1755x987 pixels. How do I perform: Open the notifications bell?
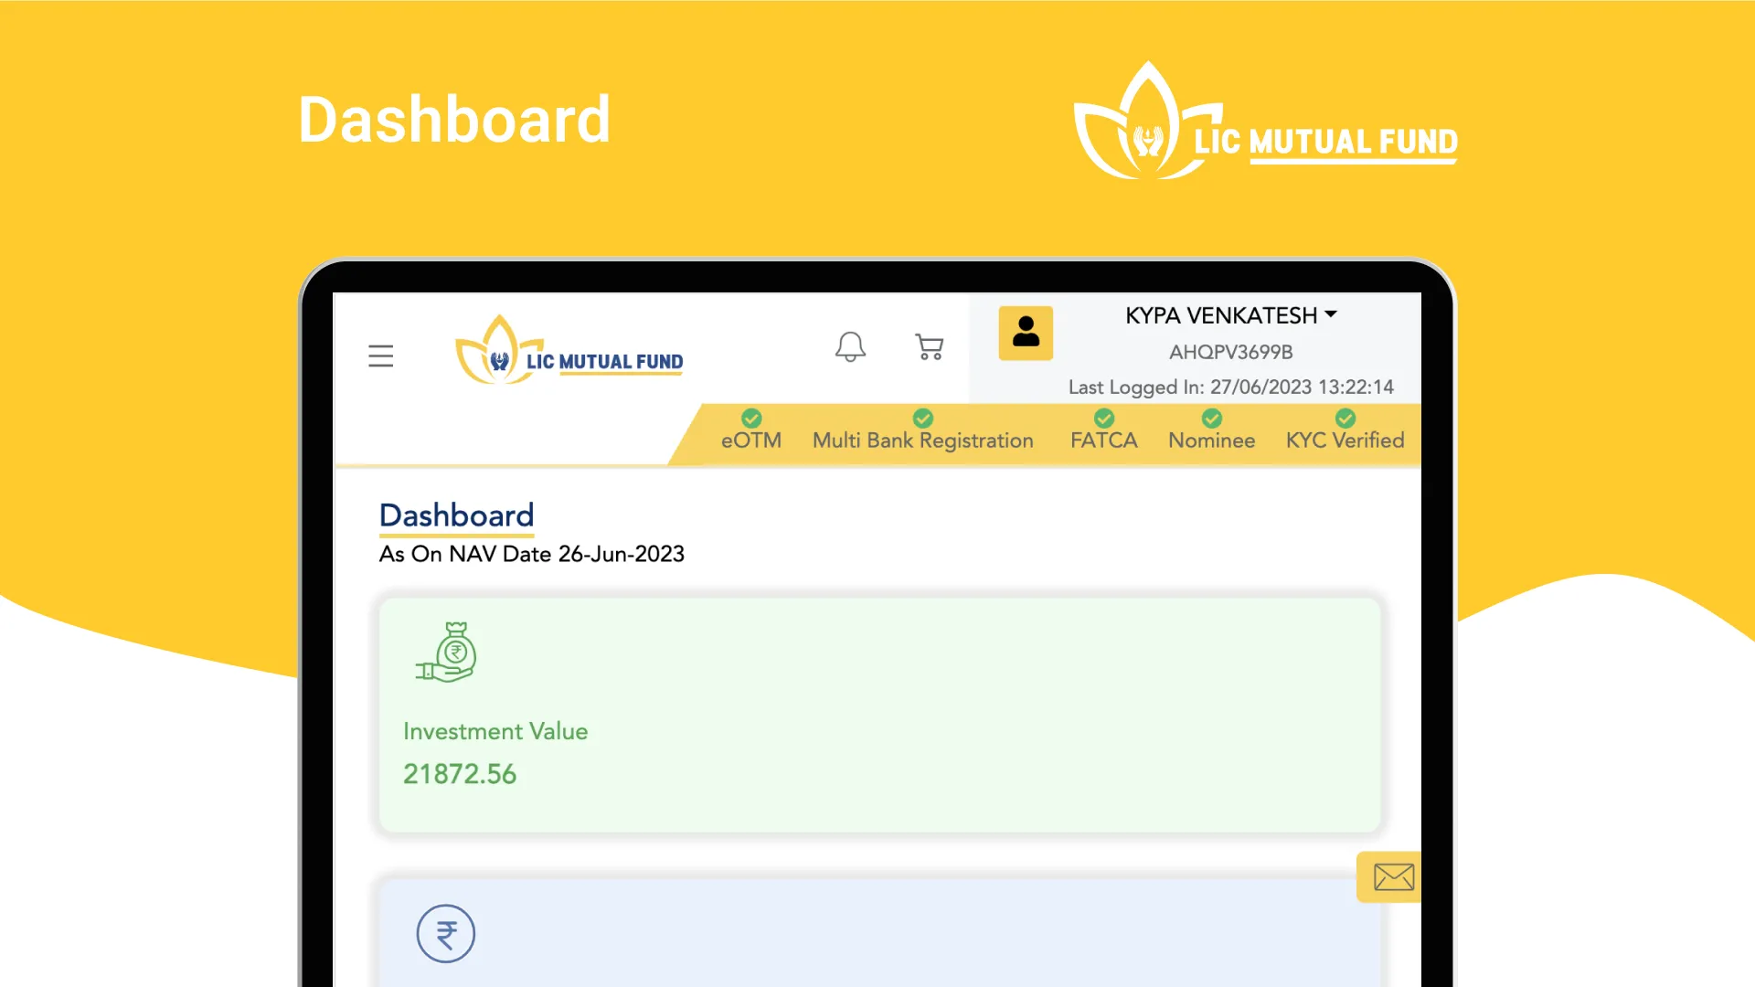[850, 346]
